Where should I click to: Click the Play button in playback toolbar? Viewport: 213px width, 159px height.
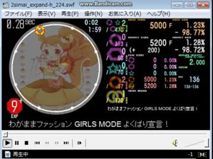click(x=8, y=143)
